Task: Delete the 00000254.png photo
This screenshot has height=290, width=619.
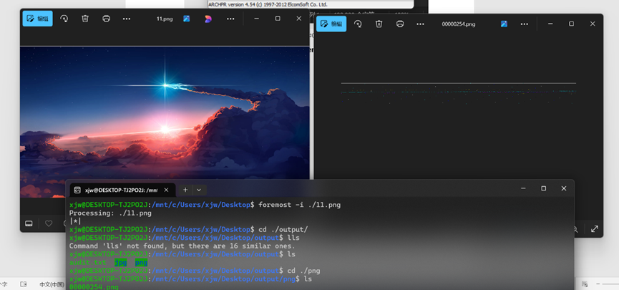Action: point(379,24)
